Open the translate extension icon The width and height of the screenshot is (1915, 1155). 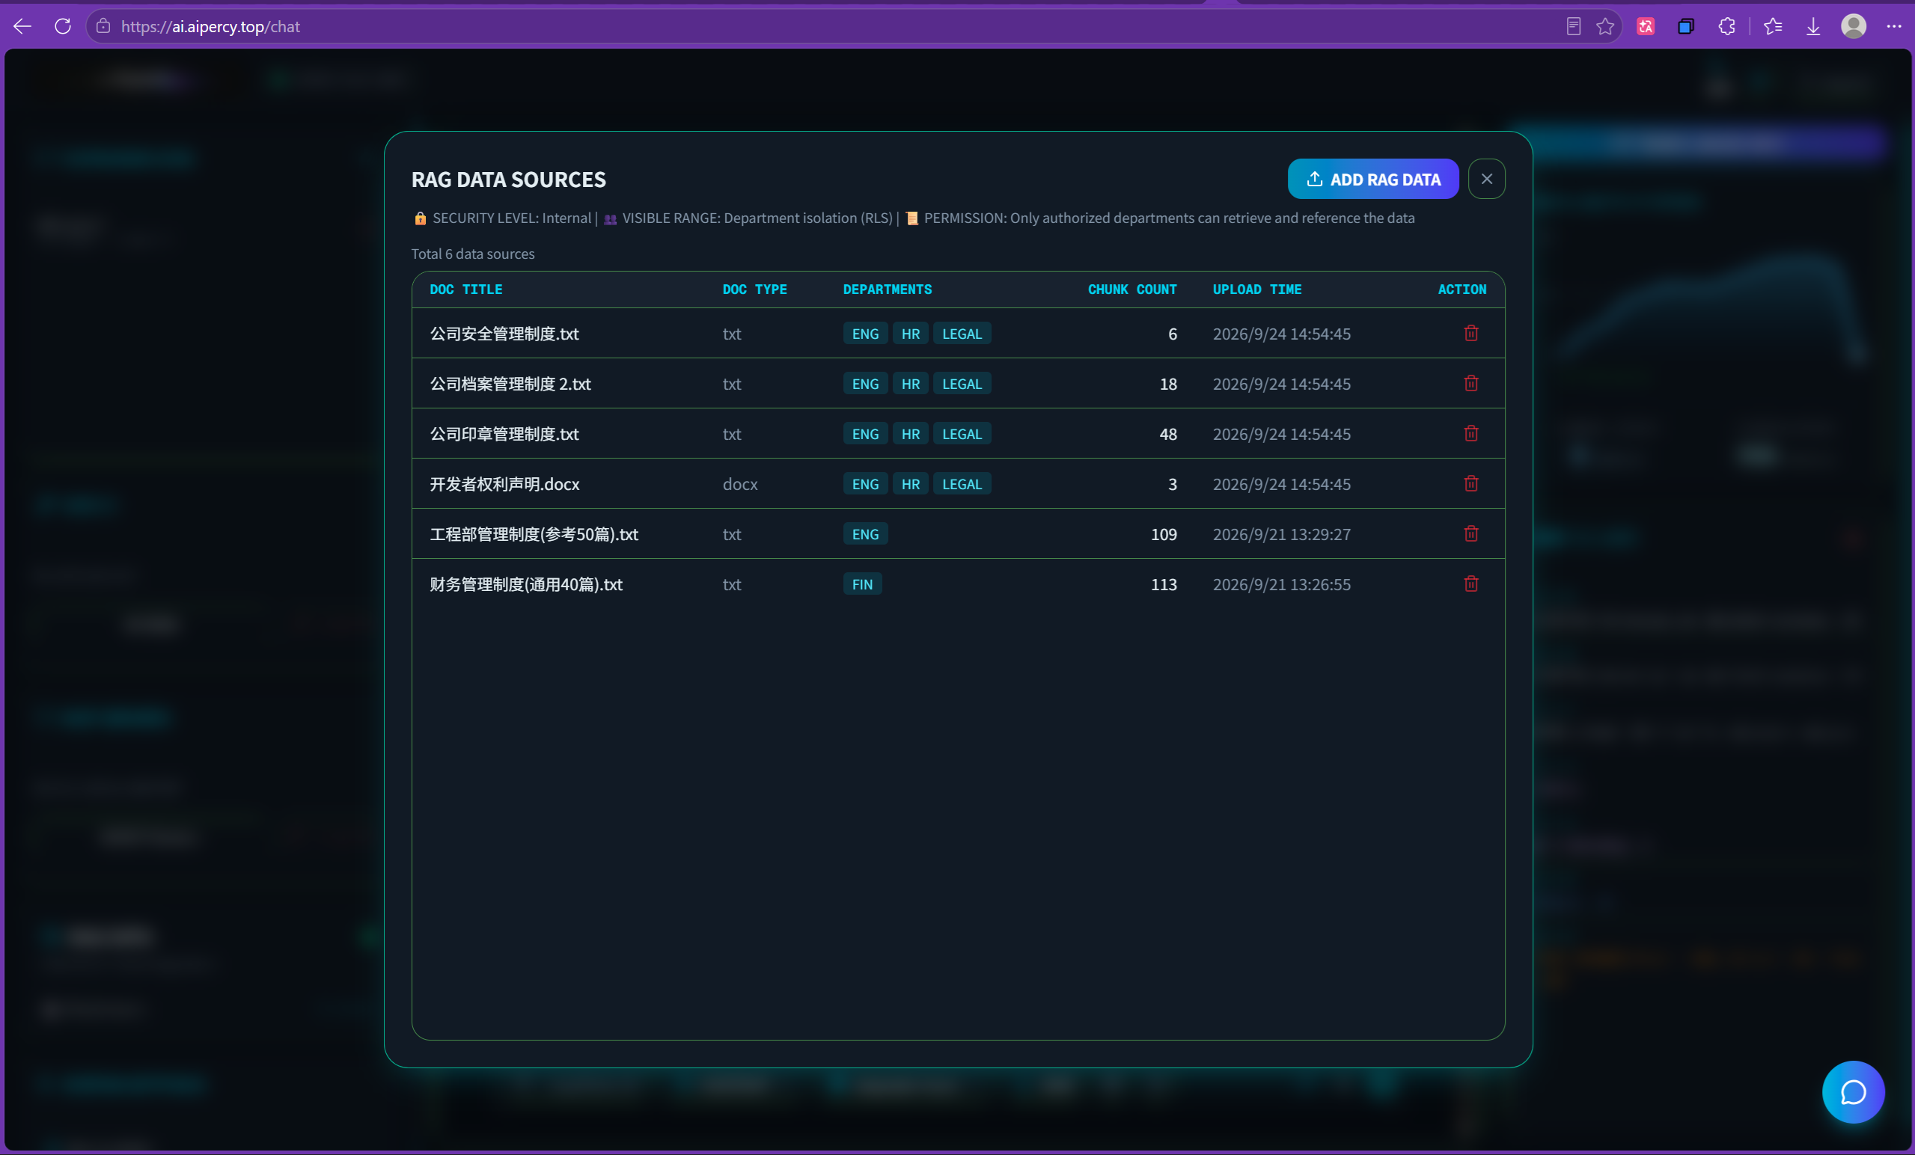click(x=1646, y=26)
